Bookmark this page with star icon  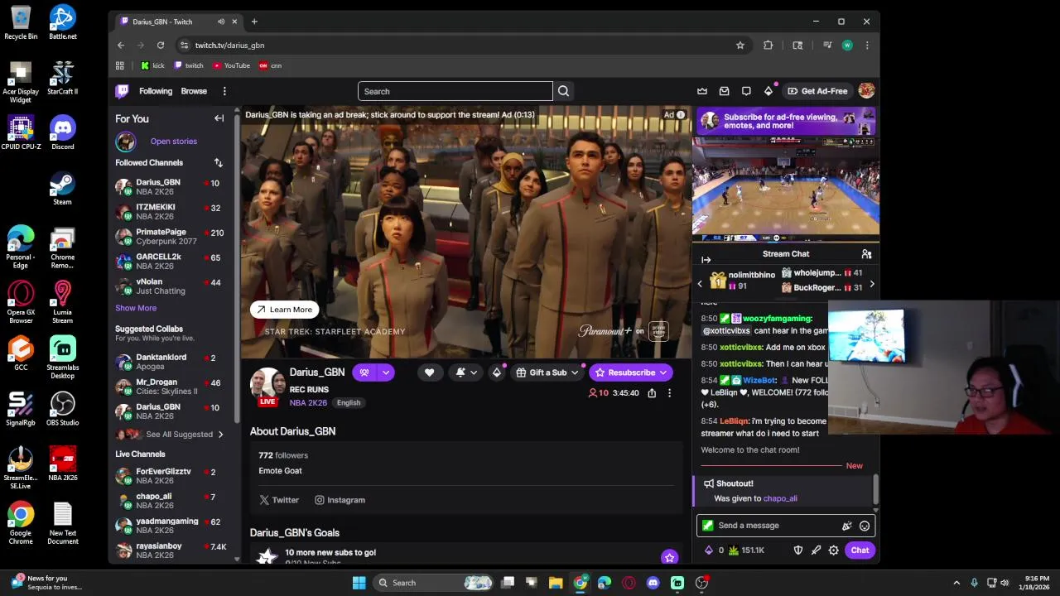tap(740, 46)
